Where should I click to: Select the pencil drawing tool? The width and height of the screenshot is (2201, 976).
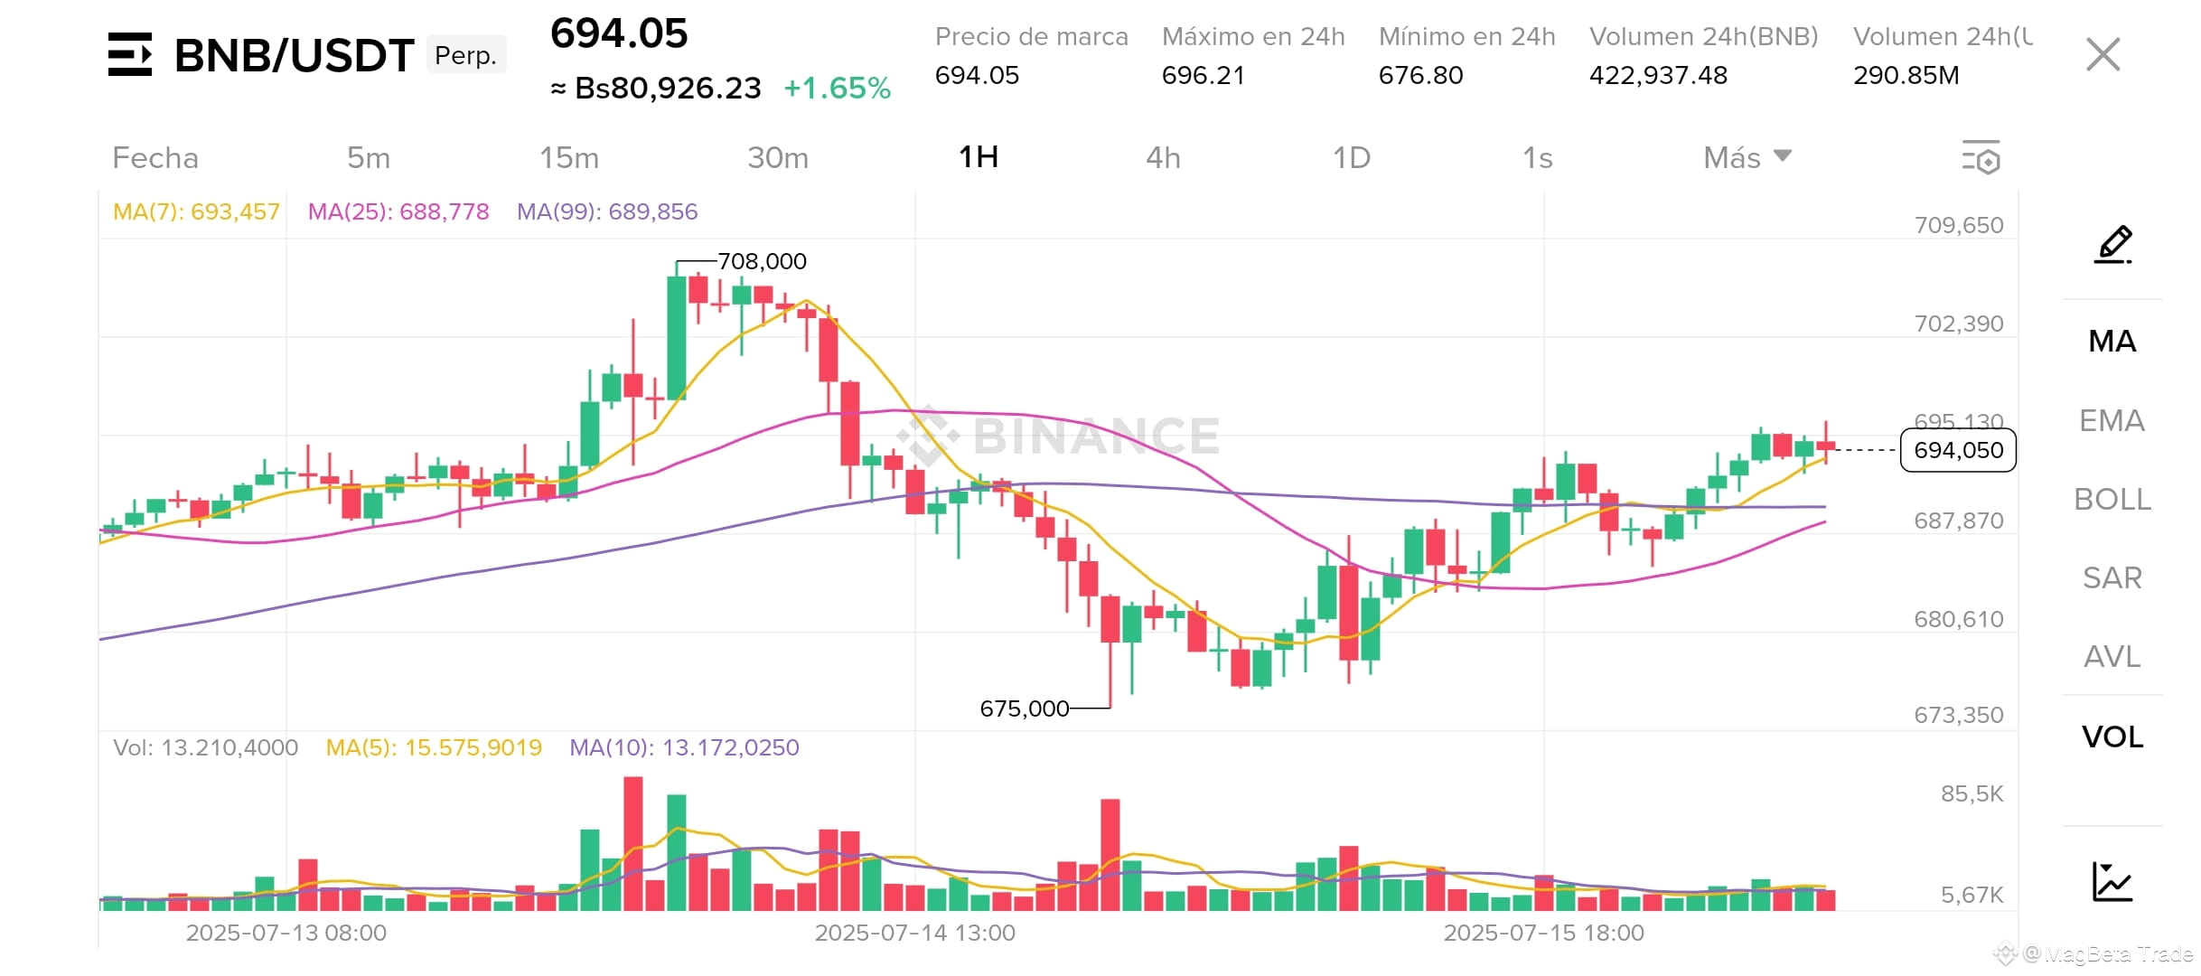[2112, 244]
